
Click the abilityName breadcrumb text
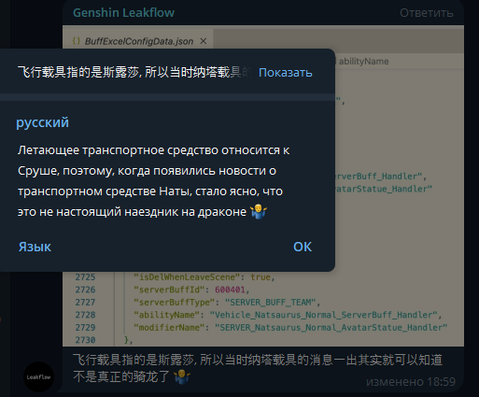point(363,62)
